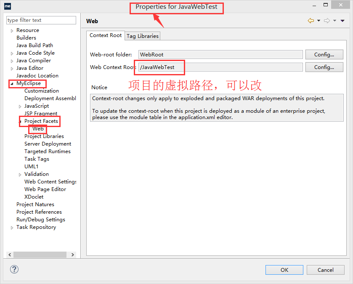
Task: Select XDoclet item
Action: [x=34, y=197]
